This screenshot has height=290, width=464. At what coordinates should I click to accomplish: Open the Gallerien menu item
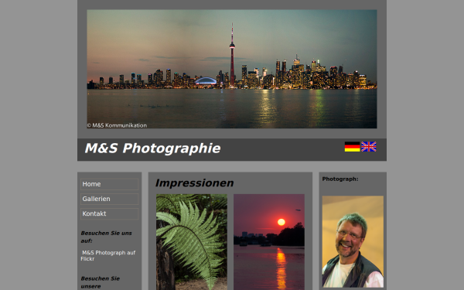[109, 199]
